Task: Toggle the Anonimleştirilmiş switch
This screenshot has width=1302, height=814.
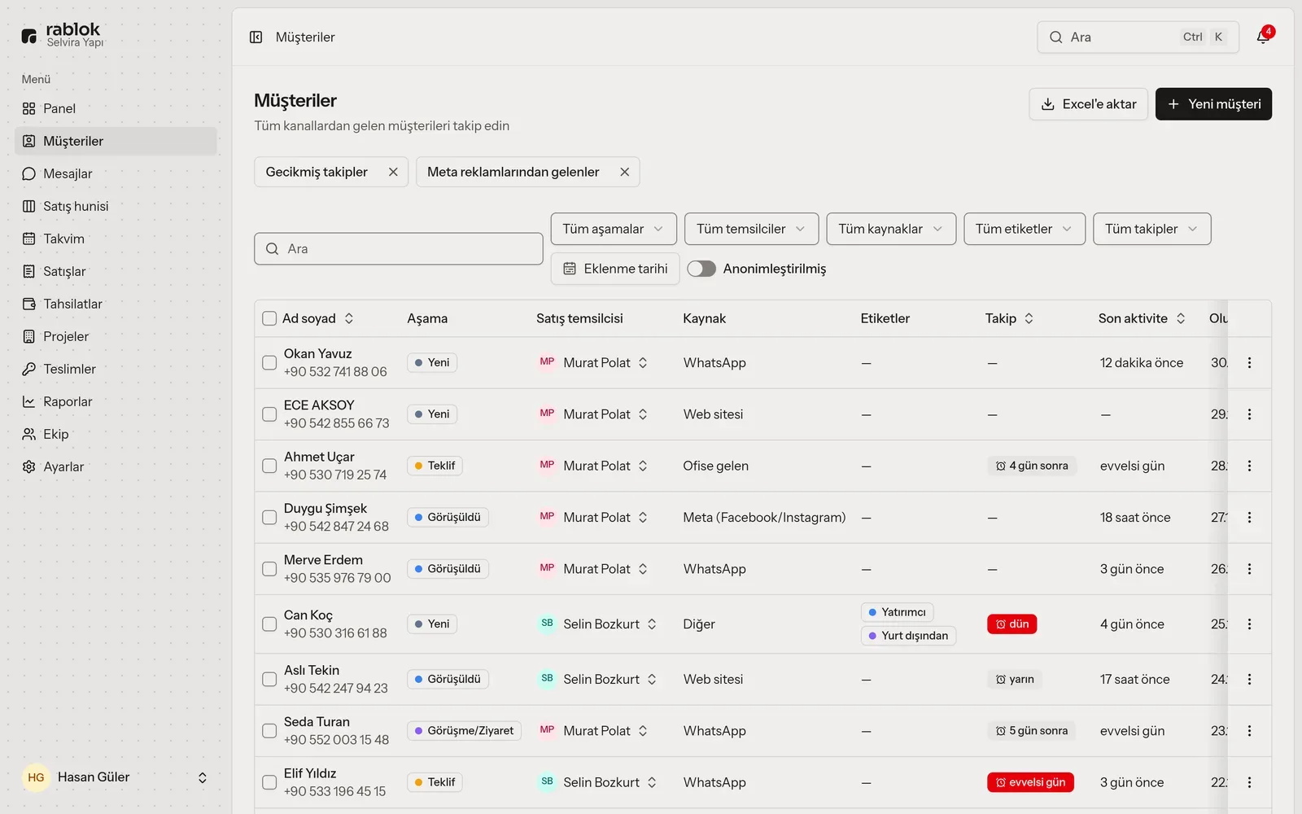Action: click(x=701, y=269)
